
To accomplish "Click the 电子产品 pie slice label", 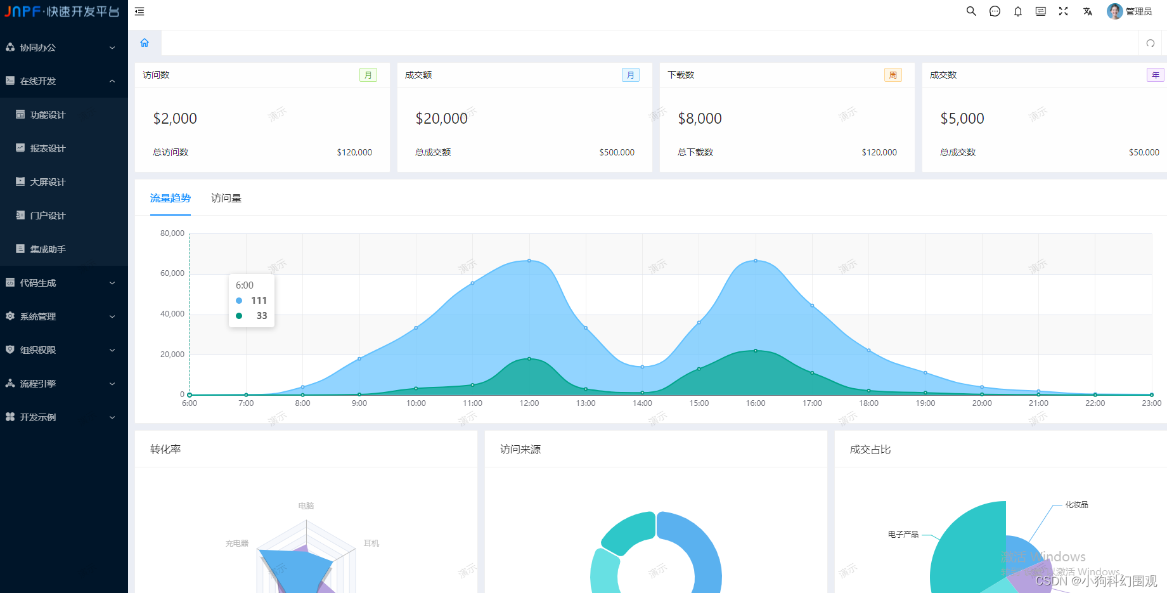I will [903, 535].
